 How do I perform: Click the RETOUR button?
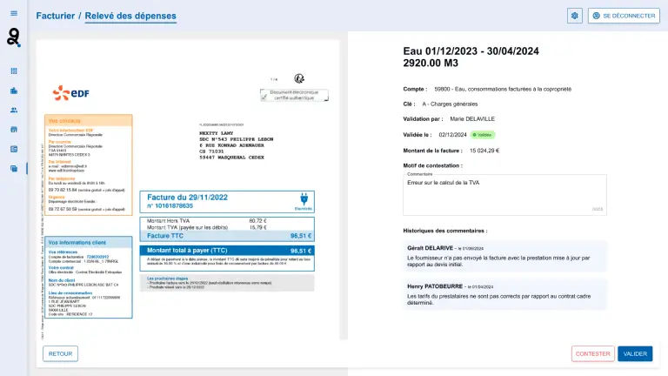point(60,354)
